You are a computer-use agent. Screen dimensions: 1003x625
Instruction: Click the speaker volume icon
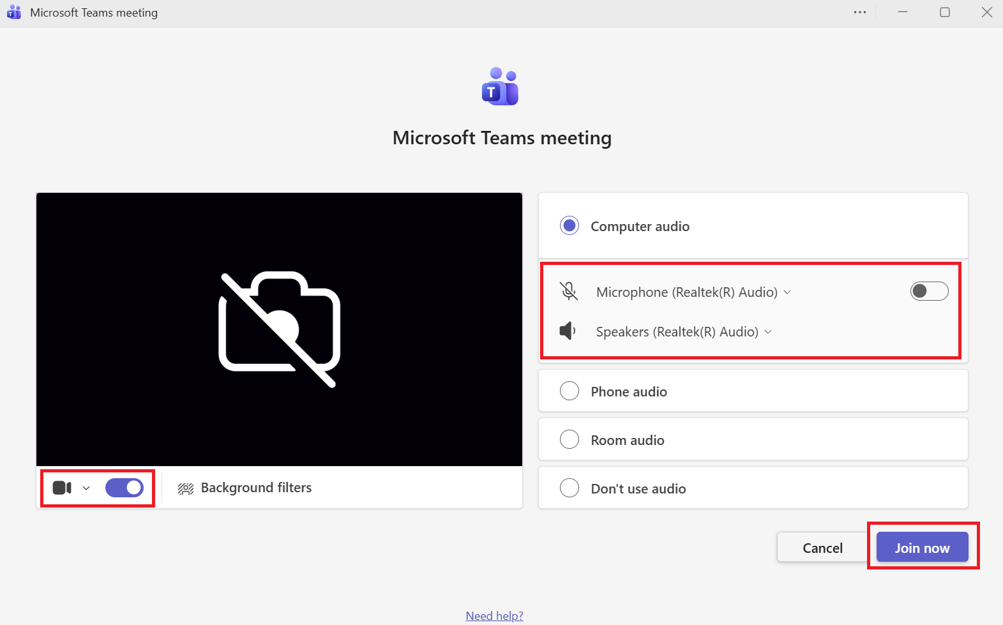568,331
